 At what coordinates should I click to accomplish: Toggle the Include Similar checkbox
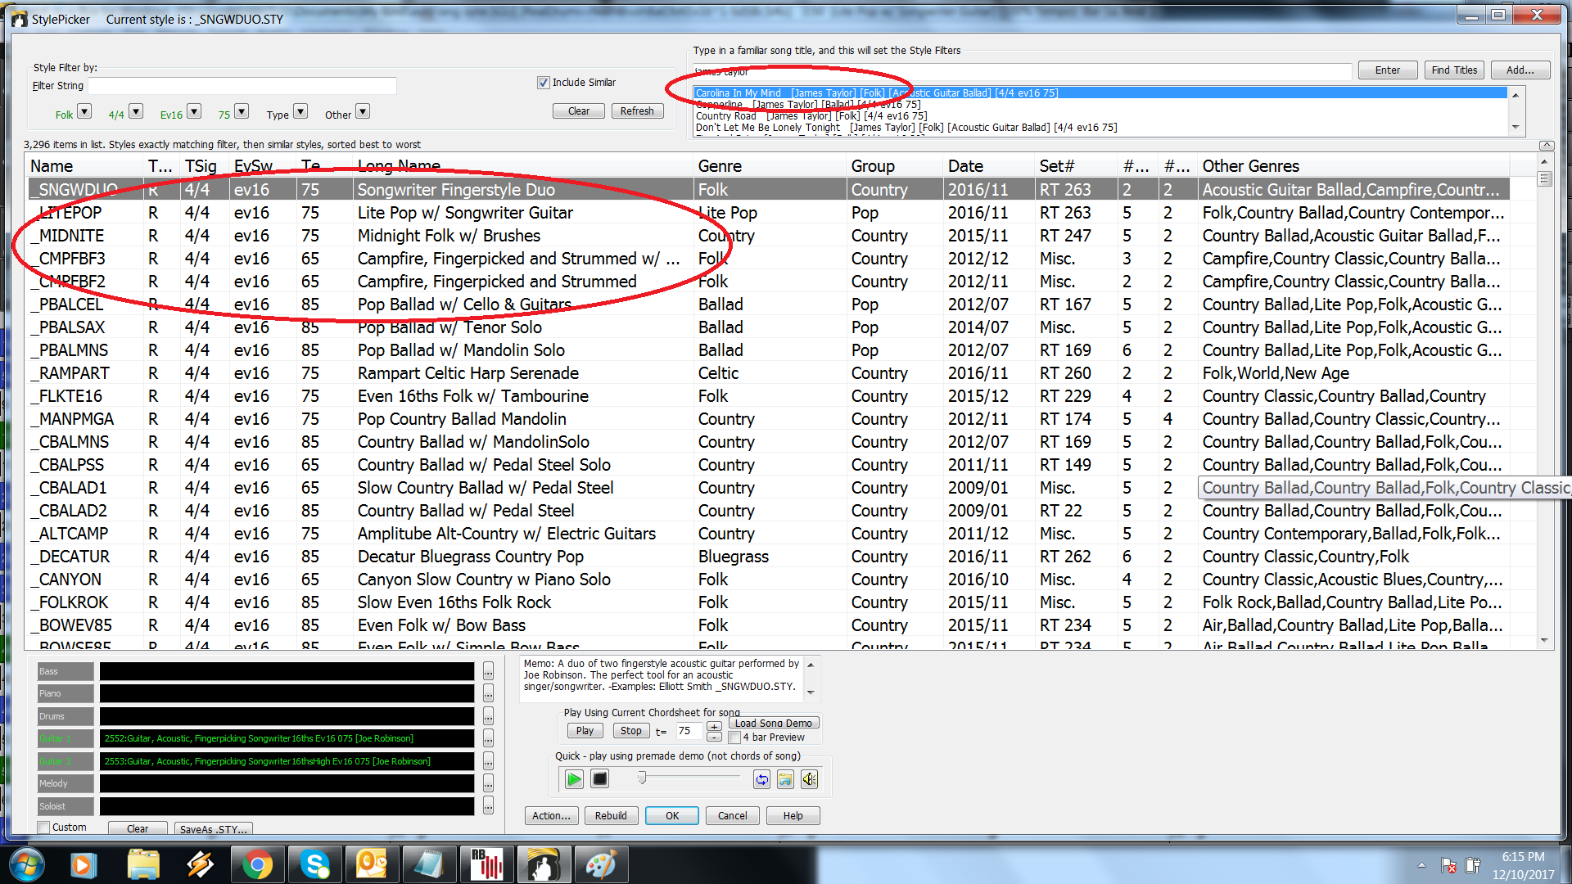pyautogui.click(x=543, y=83)
